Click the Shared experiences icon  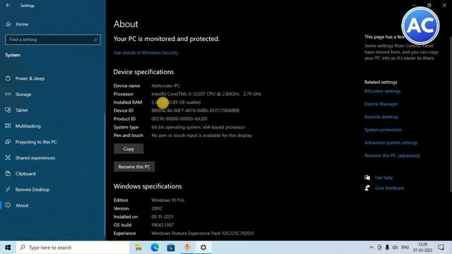pyautogui.click(x=8, y=157)
